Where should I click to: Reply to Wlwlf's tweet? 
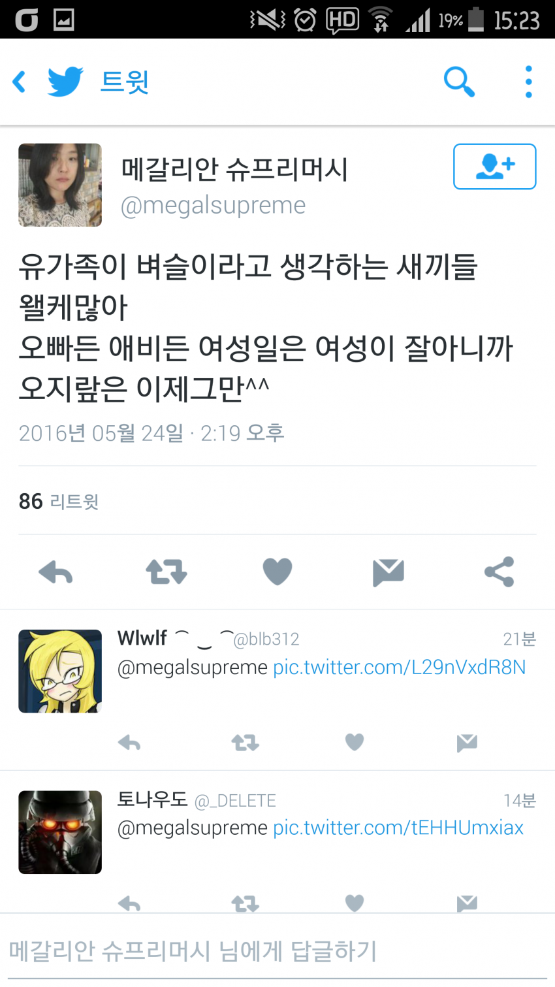pos(129,742)
